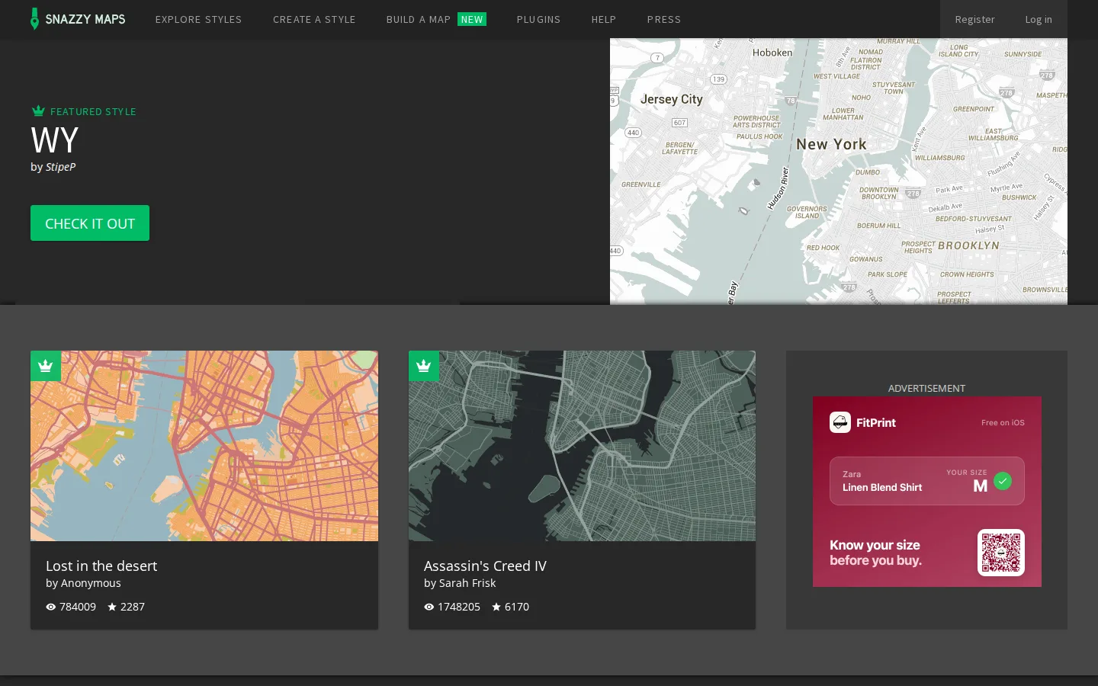Image resolution: width=1098 pixels, height=686 pixels.
Task: Open the Lost in the desert map thumbnail
Action: click(x=204, y=446)
